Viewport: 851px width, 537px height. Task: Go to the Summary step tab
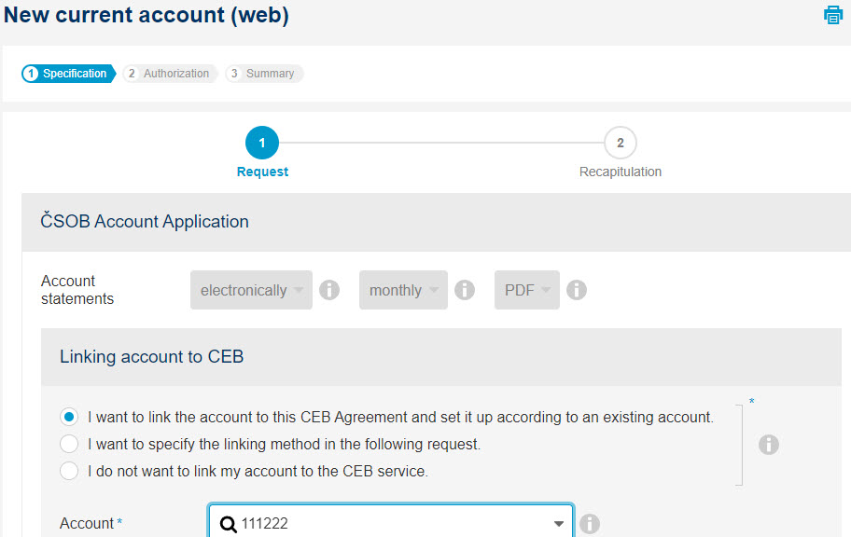264,74
